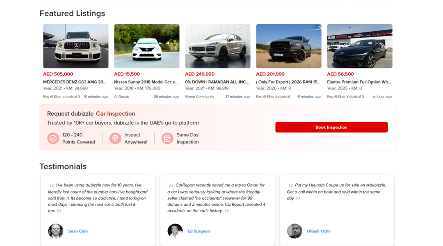View the Porsche Cayenne listing image
Viewport: 443px width, 246px height.
click(x=218, y=46)
